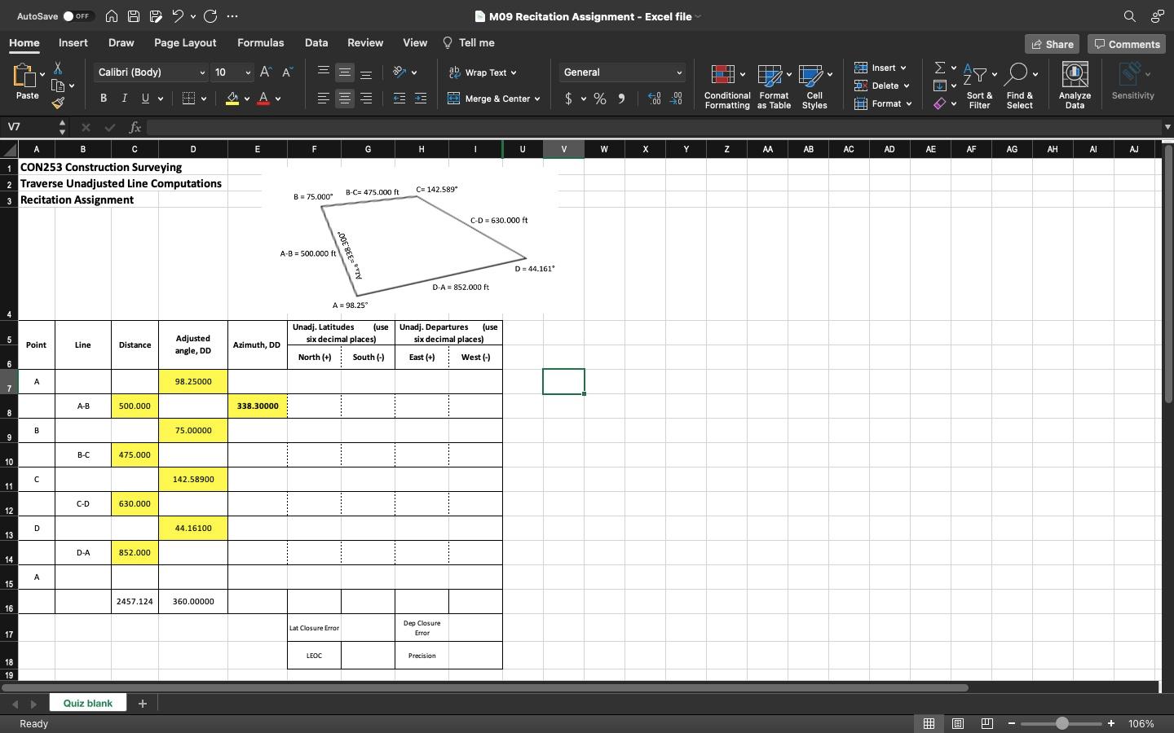Click the Merge & Center icon
Image resolution: width=1174 pixels, height=733 pixels.
tap(453, 99)
